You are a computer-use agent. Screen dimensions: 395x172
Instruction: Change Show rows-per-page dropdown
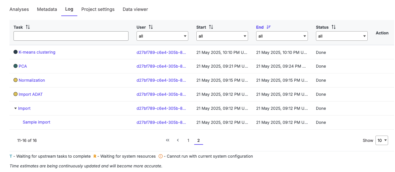(x=381, y=140)
